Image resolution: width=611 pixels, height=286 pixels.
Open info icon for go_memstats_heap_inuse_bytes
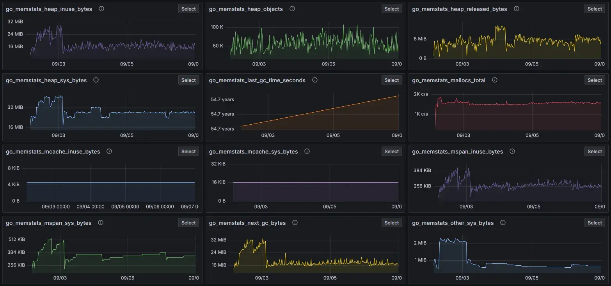101,9
